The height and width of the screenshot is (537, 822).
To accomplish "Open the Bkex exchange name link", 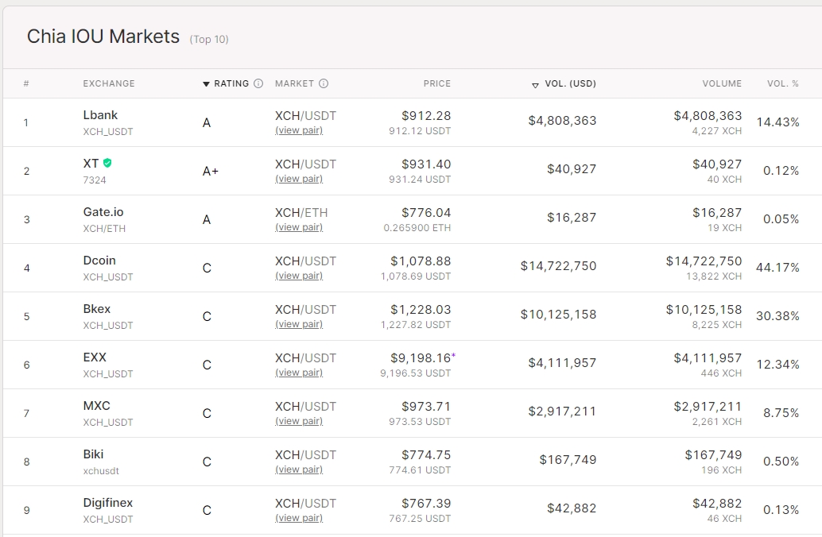I will tap(96, 308).
